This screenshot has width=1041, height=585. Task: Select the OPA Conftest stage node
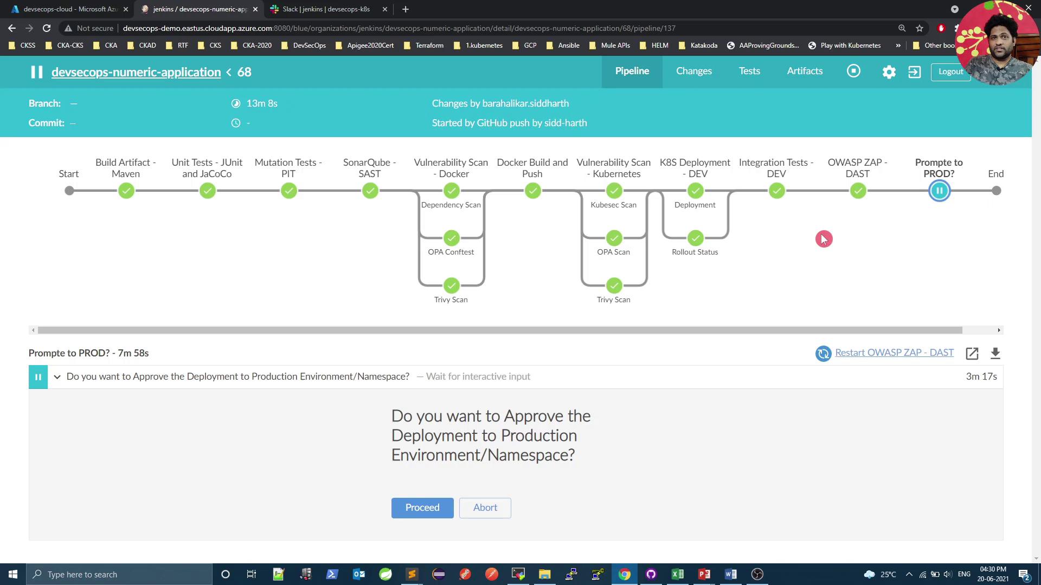tap(451, 238)
